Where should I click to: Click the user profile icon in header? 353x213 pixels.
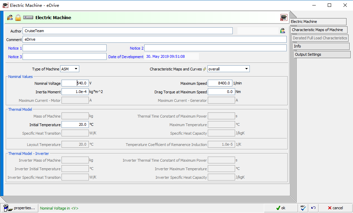(10, 17)
